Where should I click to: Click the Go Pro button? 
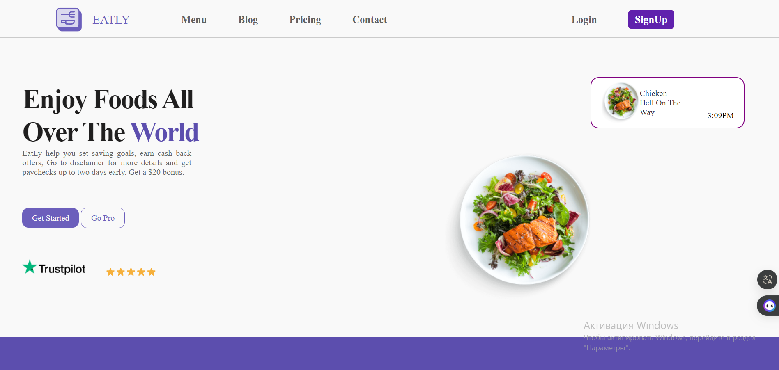[103, 218]
